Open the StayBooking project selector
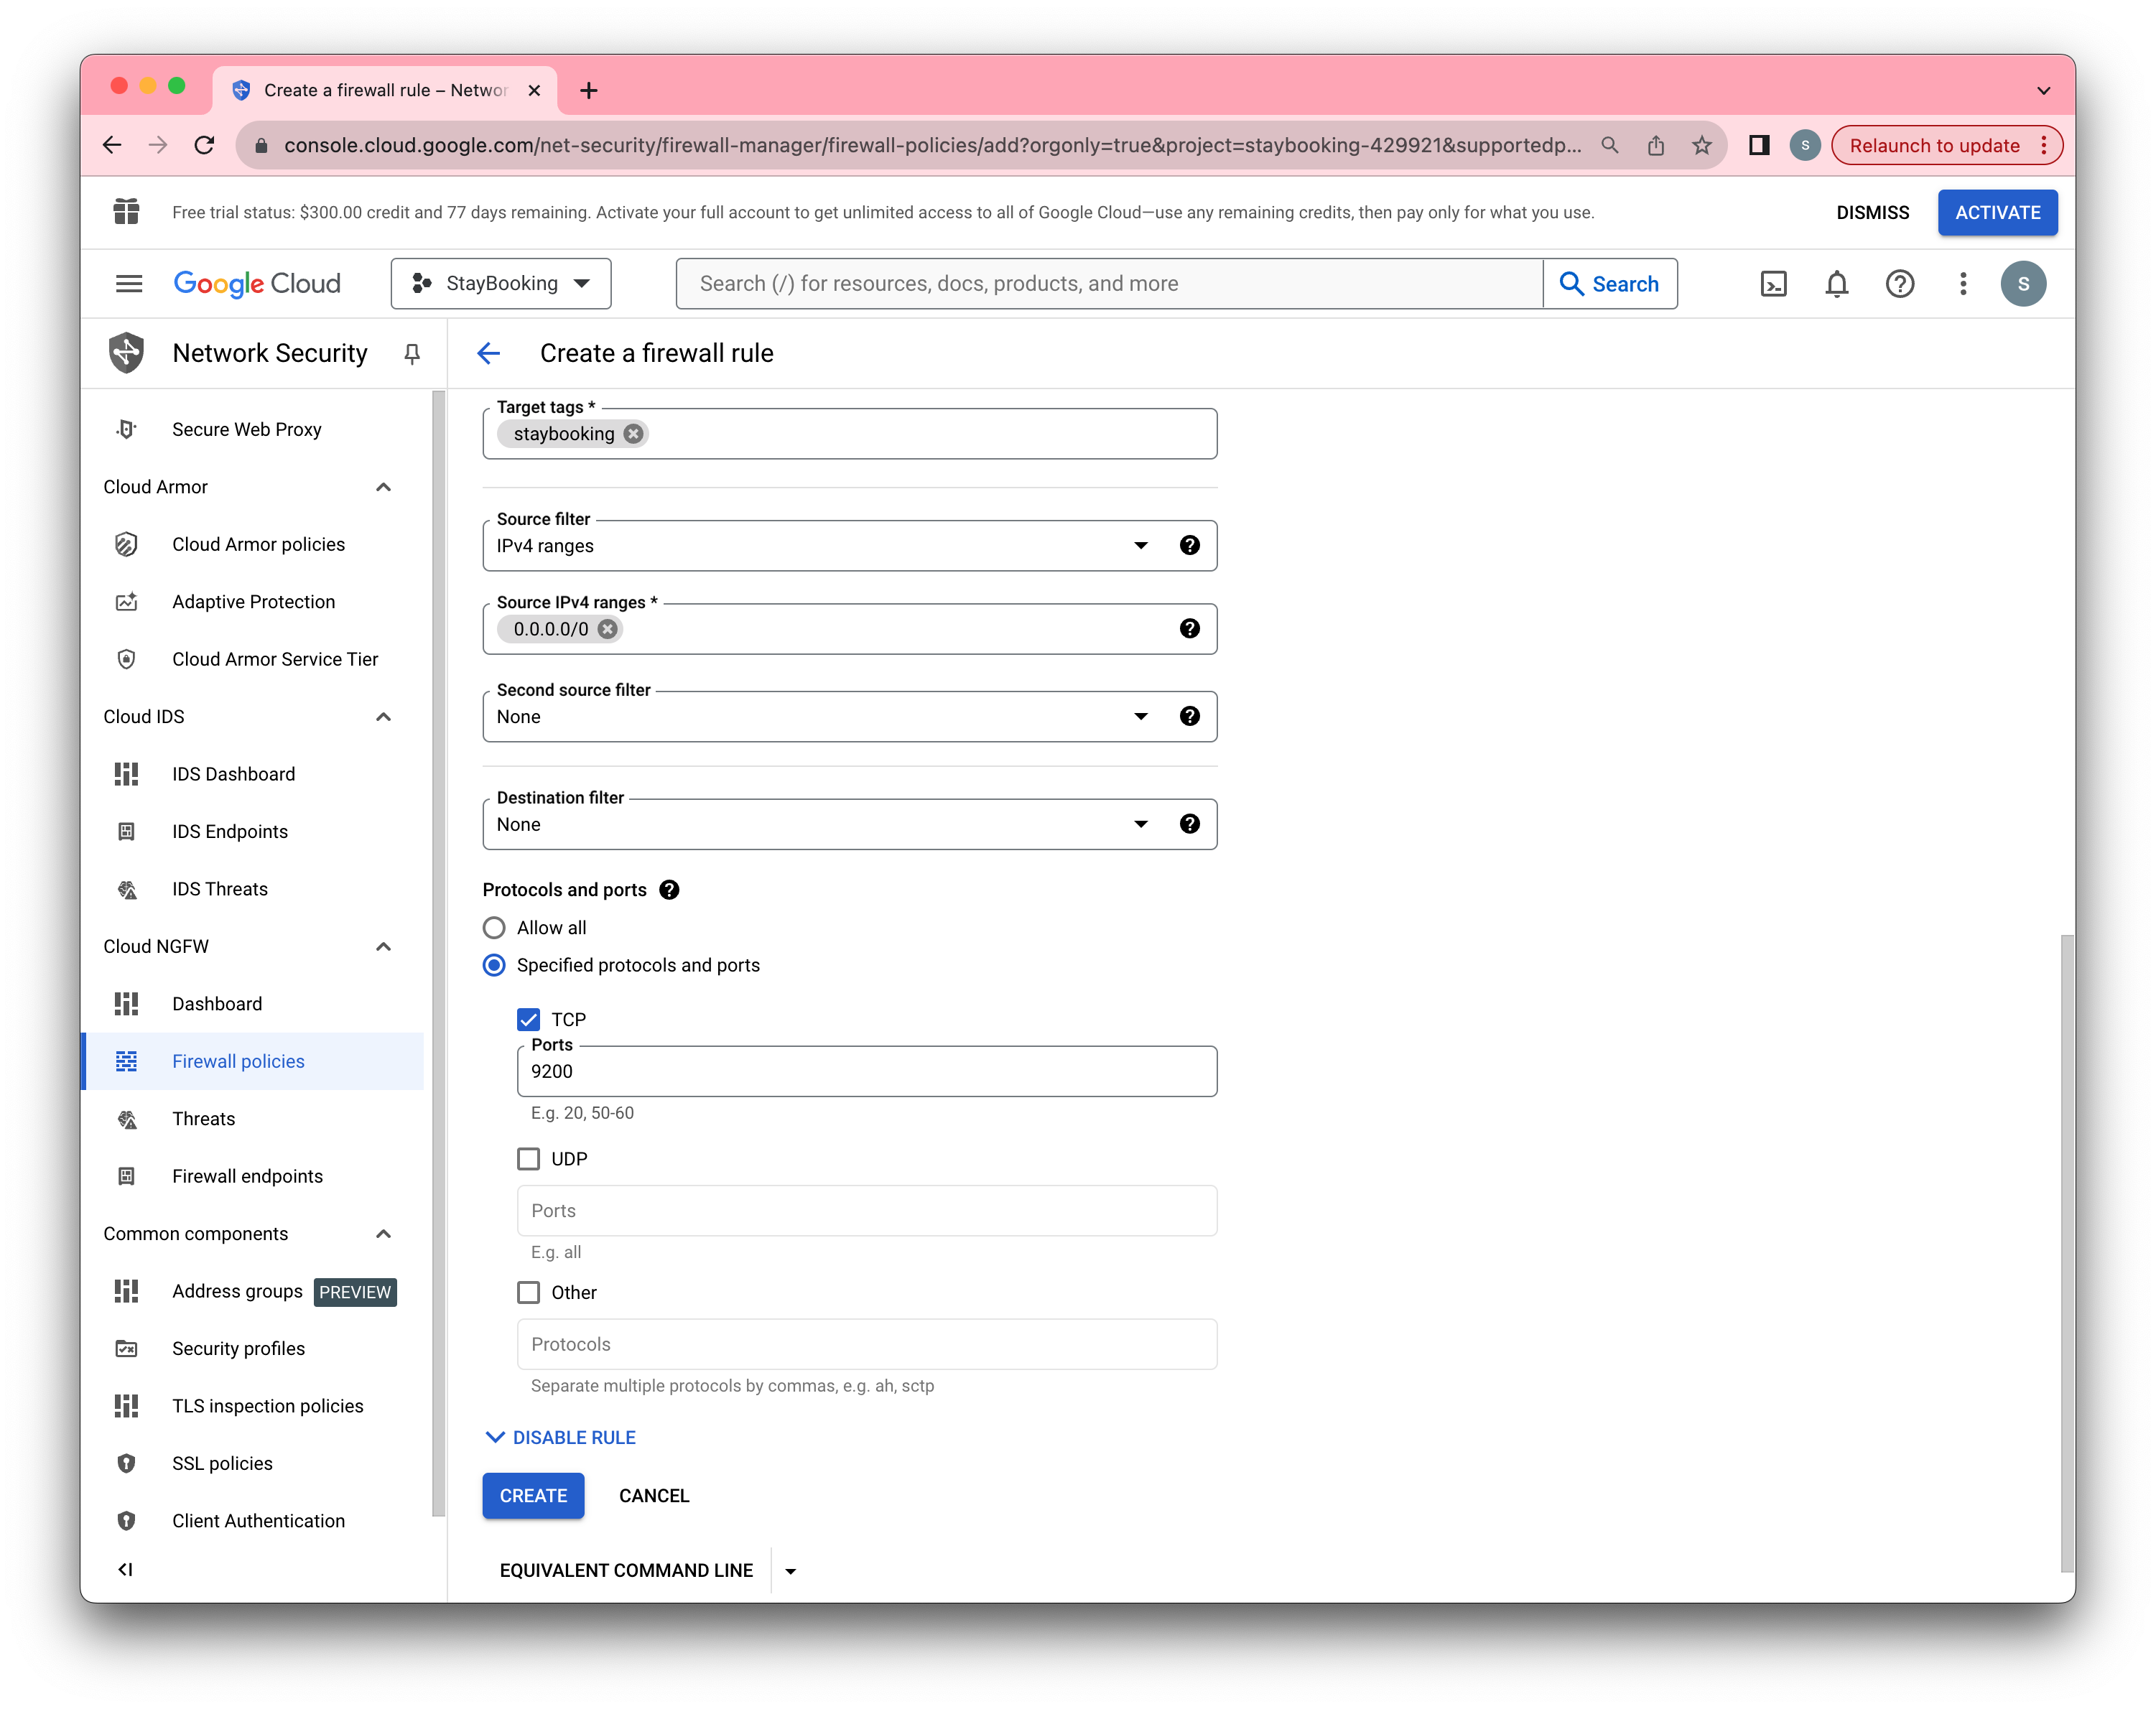Viewport: 2156px width, 1709px height. click(x=501, y=284)
